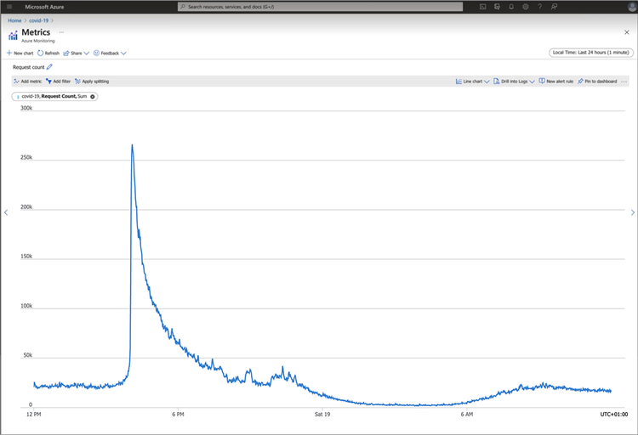The width and height of the screenshot is (638, 435).
Task: Open the account avatar menu
Action: [632, 7]
